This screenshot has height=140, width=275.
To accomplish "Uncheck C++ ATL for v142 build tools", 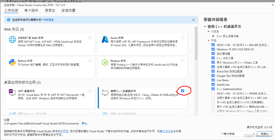I will point(213,67).
